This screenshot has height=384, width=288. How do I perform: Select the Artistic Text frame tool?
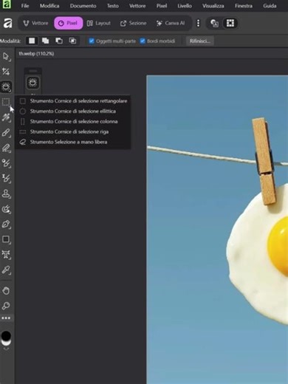6,255
